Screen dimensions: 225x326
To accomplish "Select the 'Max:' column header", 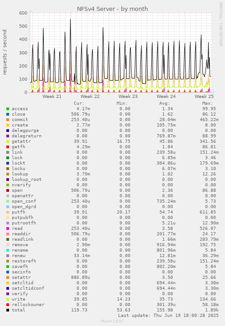I will (x=207, y=103).
